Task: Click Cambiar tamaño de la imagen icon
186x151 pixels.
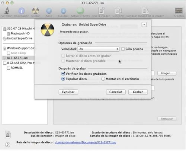Action: pyautogui.click(x=145, y=11)
